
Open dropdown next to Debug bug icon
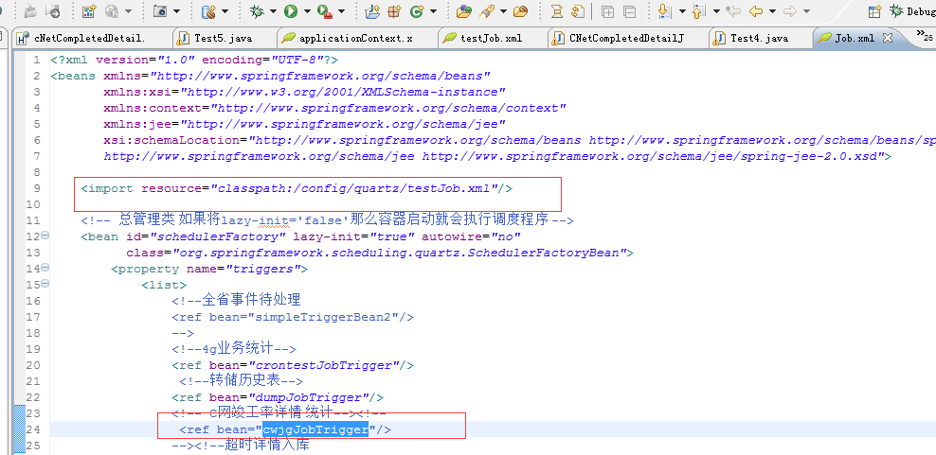click(273, 10)
